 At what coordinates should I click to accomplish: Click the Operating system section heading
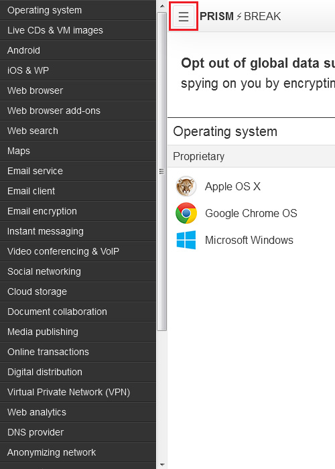point(225,131)
